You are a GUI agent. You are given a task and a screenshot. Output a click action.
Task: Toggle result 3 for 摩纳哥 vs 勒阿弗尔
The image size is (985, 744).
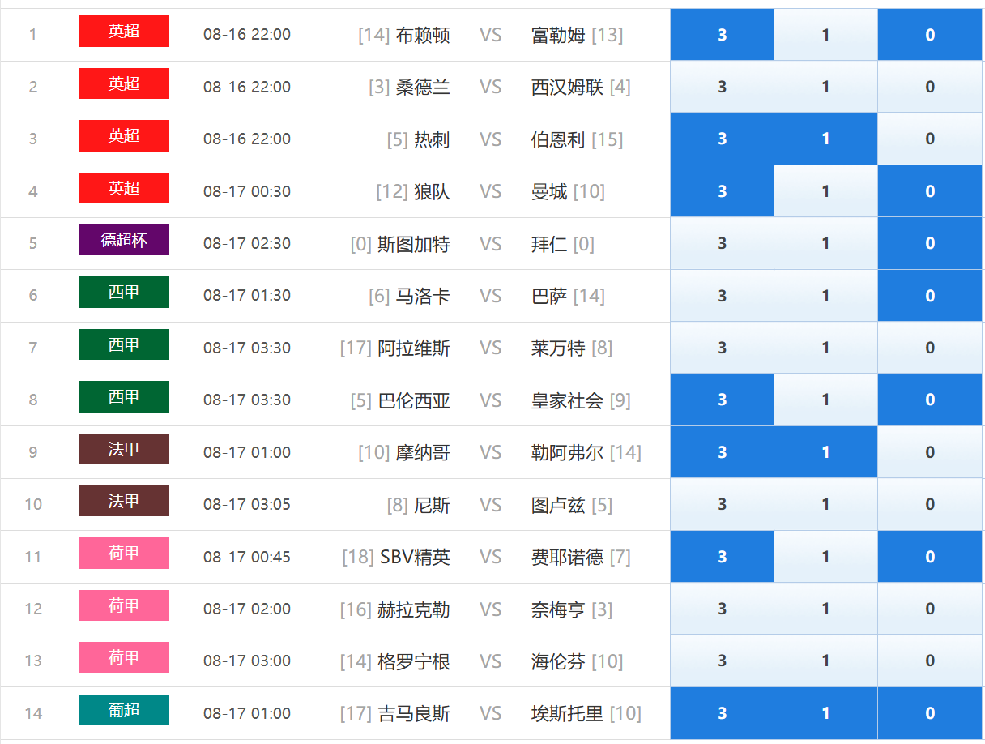(x=722, y=452)
